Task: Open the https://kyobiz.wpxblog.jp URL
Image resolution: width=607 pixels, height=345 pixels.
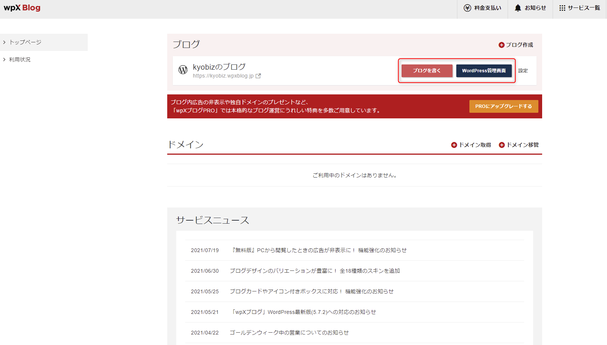Action: (x=223, y=76)
